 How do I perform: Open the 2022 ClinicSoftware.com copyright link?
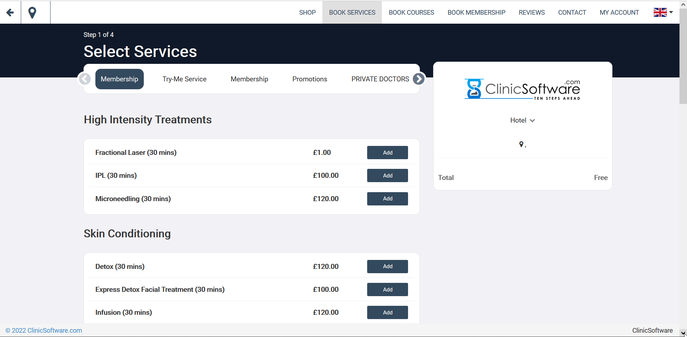pyautogui.click(x=44, y=330)
